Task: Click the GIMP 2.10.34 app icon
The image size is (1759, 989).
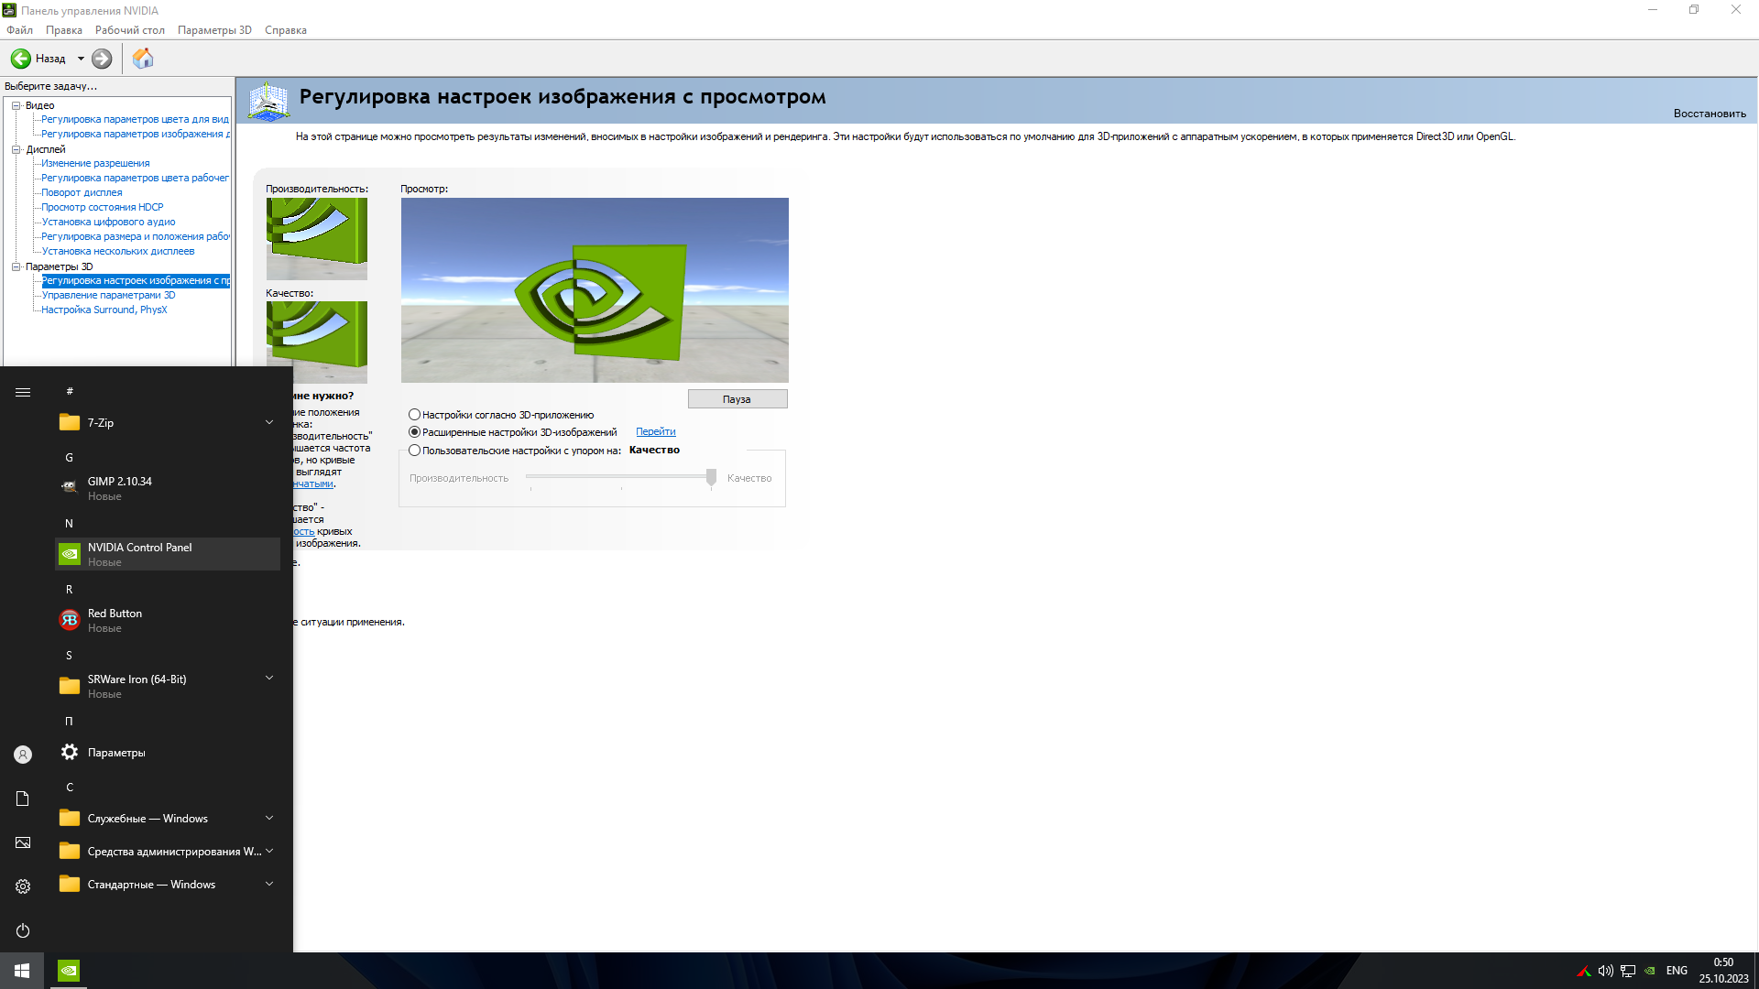Action: [x=70, y=488]
